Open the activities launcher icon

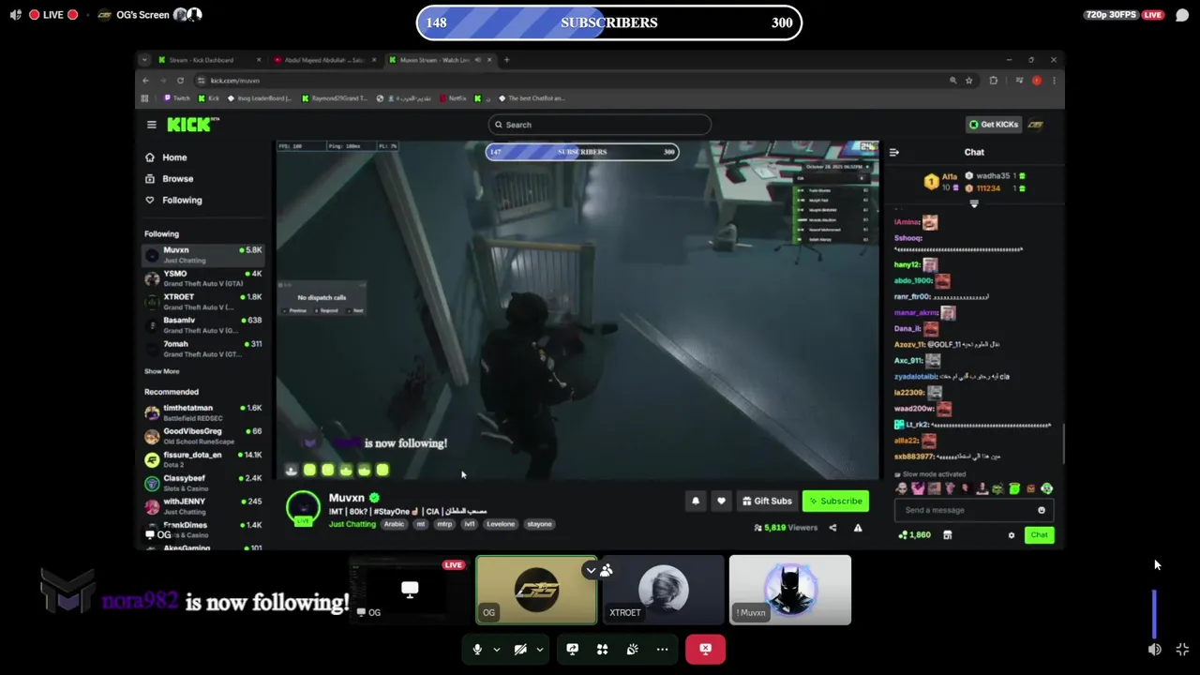tap(602, 649)
